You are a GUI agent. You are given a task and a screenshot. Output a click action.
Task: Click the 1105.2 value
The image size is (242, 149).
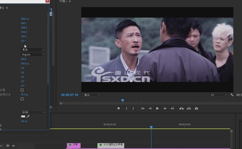pos(24,32)
